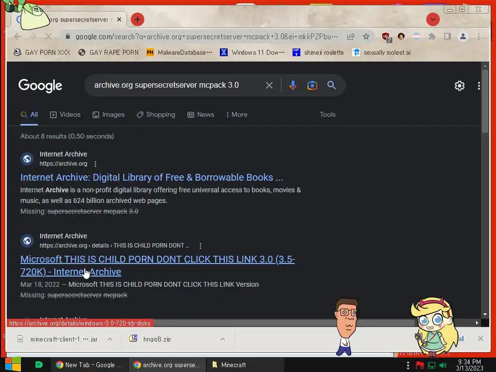Focus the Chrome address bar URL
Image resolution: width=496 pixels, height=372 pixels.
click(x=206, y=37)
